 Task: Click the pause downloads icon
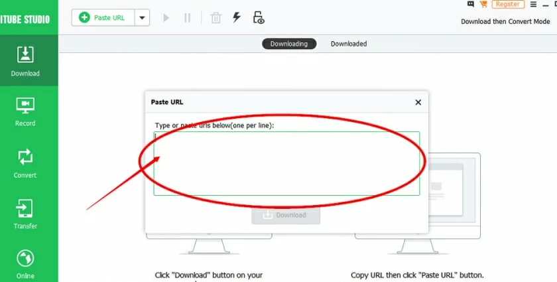point(187,18)
